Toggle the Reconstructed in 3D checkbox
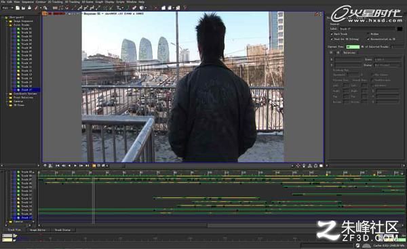Image resolution: width=407 pixels, height=249 pixels. [x=368, y=39]
